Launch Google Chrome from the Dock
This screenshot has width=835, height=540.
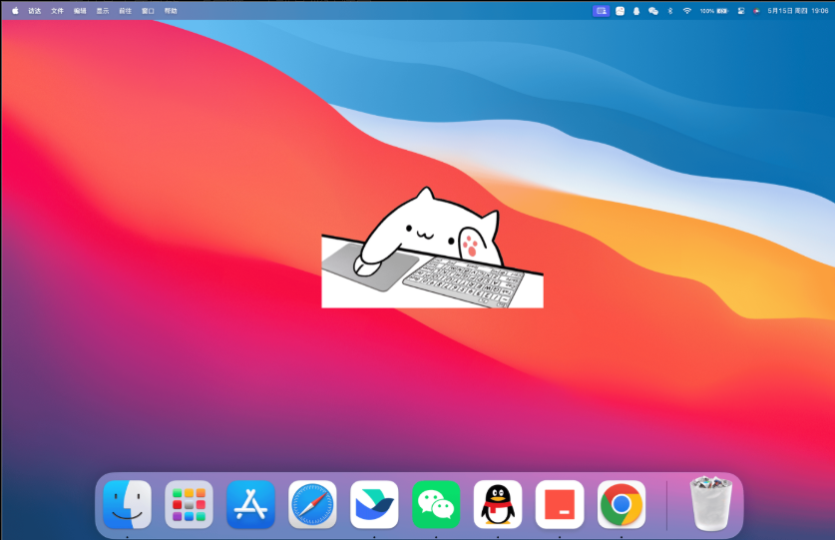tap(622, 504)
